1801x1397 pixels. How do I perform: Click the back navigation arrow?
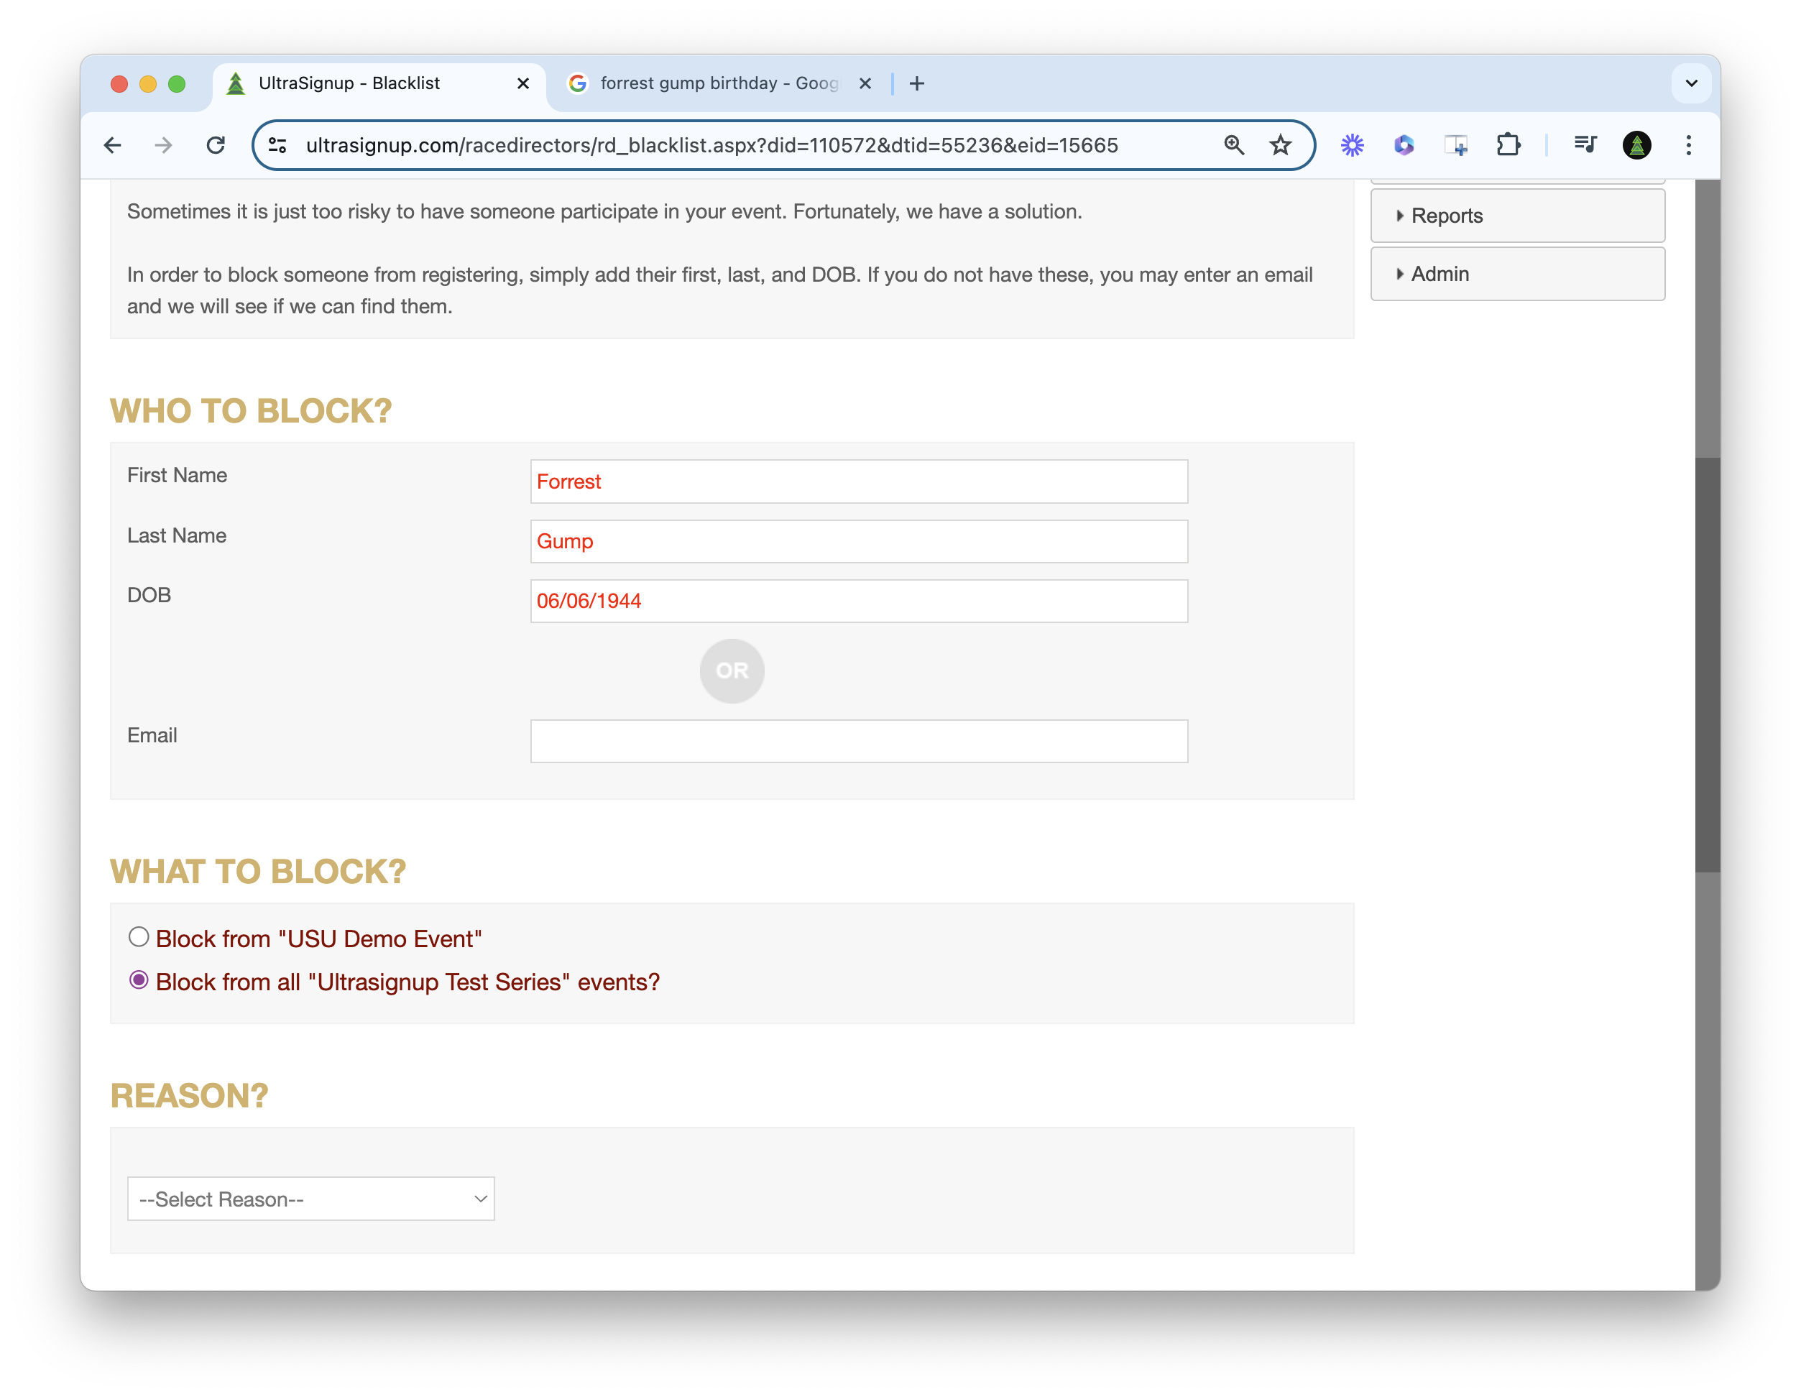pyautogui.click(x=113, y=144)
